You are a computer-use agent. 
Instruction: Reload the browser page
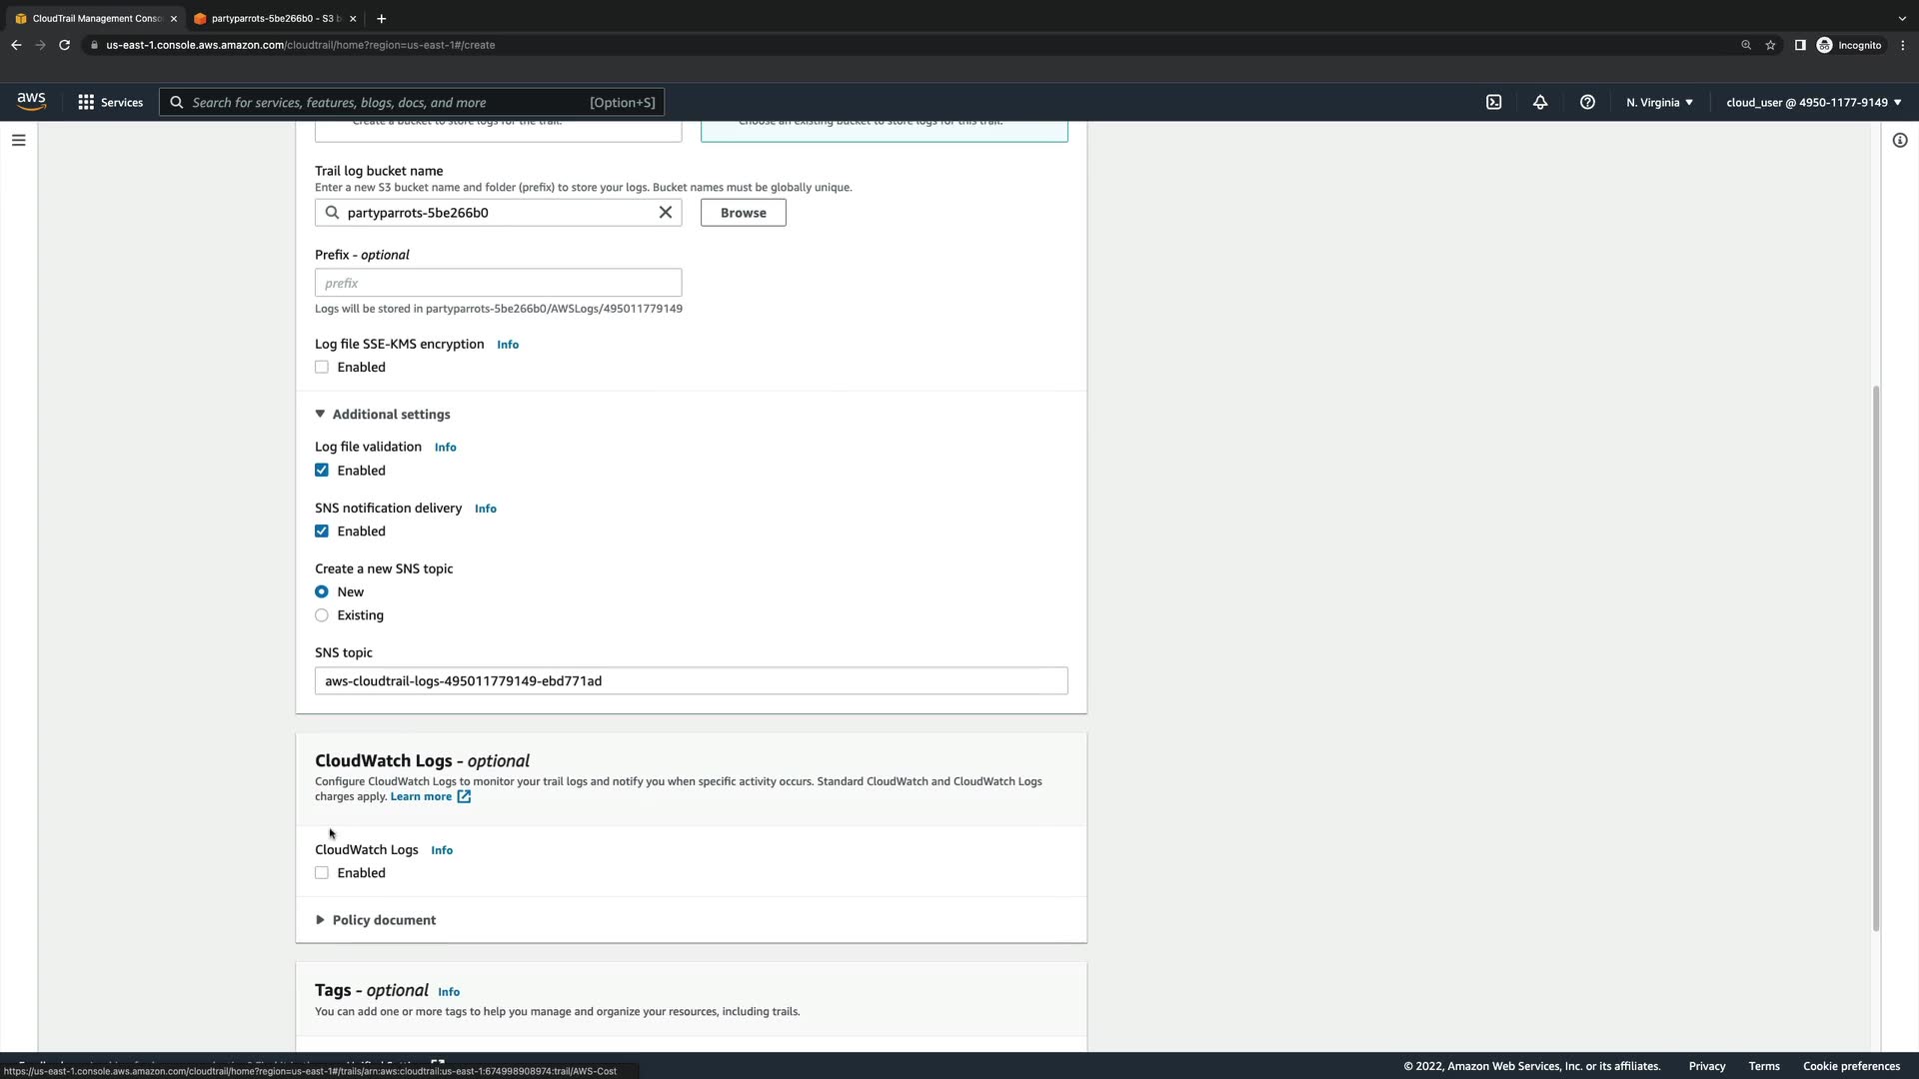(x=65, y=45)
